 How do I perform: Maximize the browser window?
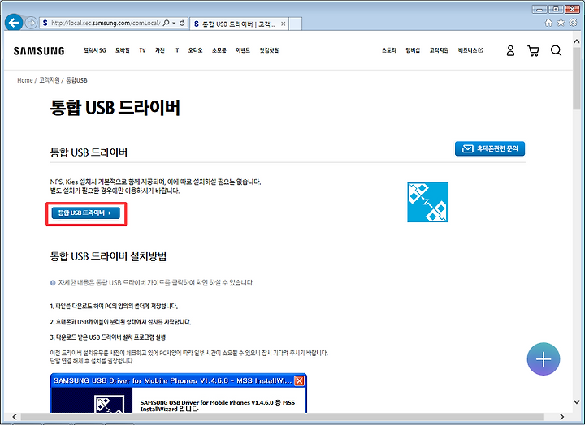(556, 9)
